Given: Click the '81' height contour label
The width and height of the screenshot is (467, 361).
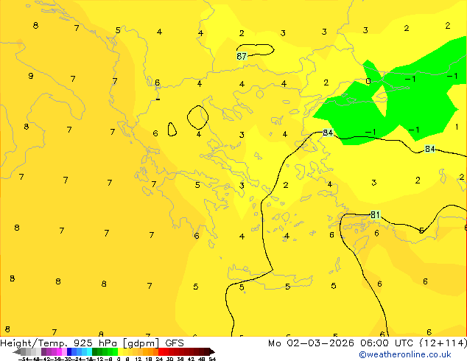Looking at the screenshot, I should pos(375,214).
